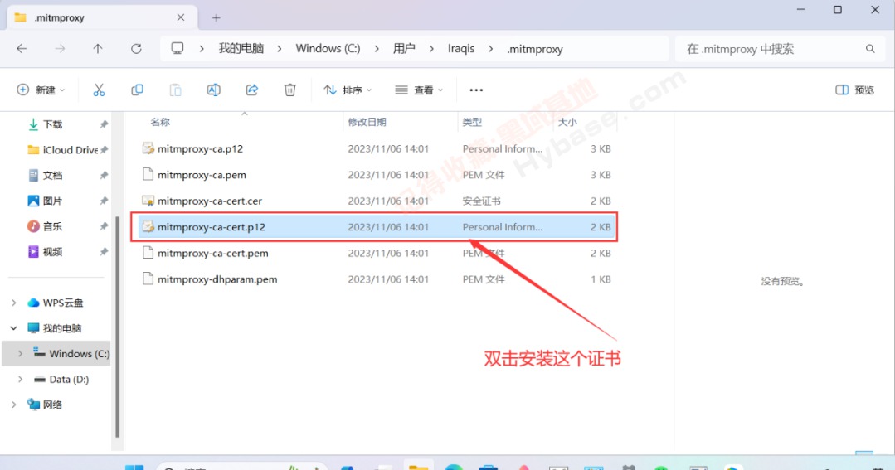The width and height of the screenshot is (895, 470).
Task: Click the Delete trash can icon
Action: [x=290, y=90]
